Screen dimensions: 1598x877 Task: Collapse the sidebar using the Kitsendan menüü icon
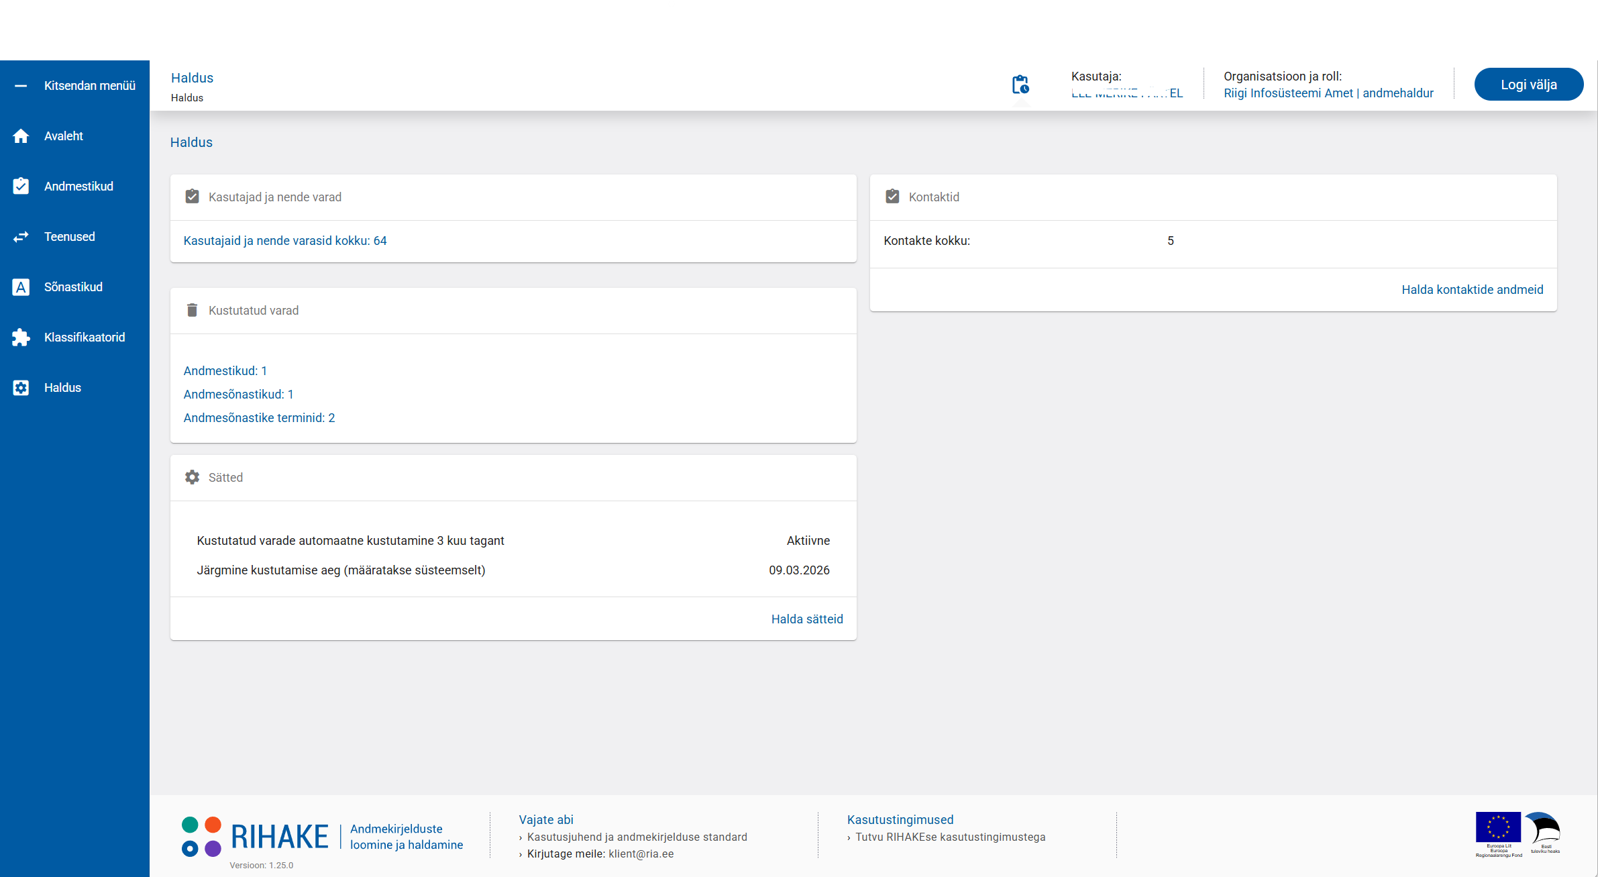coord(21,86)
